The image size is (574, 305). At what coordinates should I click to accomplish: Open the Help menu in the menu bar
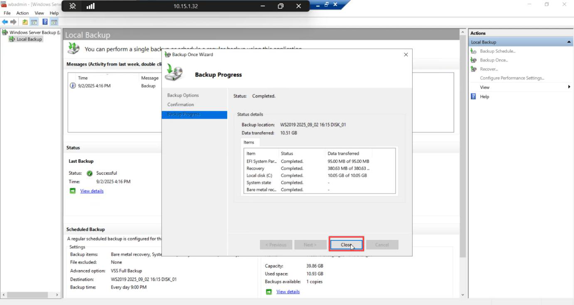click(x=54, y=13)
